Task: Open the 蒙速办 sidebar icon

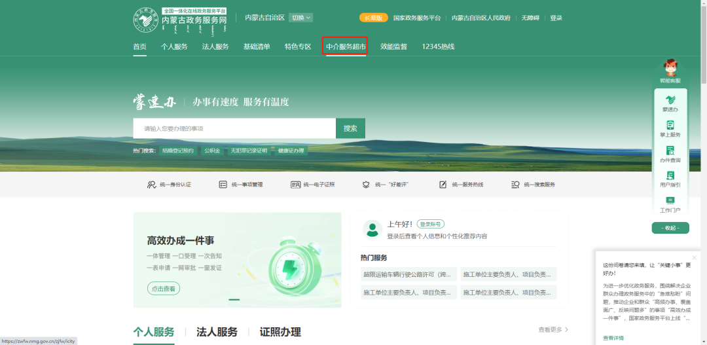Action: tap(670, 100)
